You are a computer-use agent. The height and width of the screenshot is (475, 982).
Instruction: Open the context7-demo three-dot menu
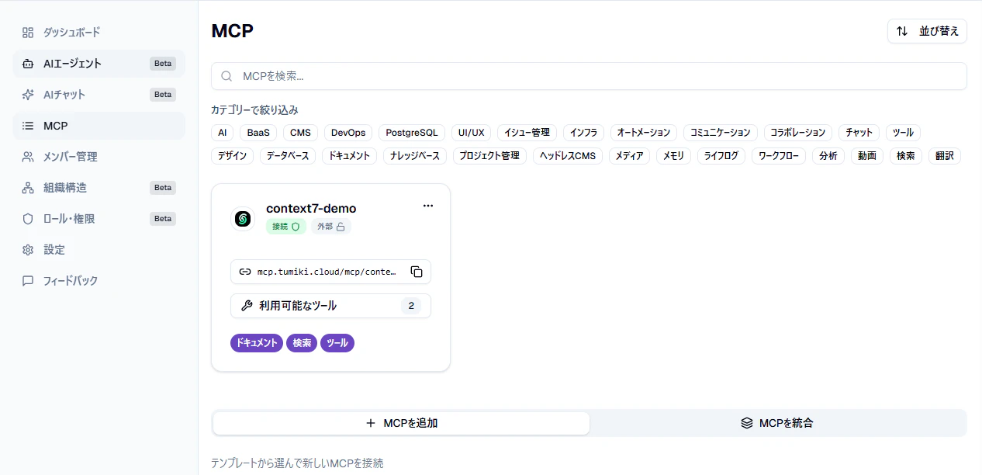428,206
